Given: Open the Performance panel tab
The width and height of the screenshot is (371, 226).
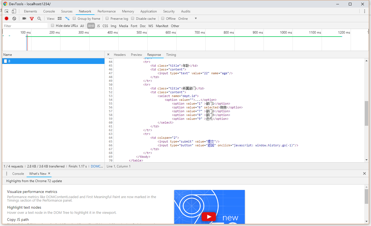Looking at the screenshot, I should pos(107,11).
